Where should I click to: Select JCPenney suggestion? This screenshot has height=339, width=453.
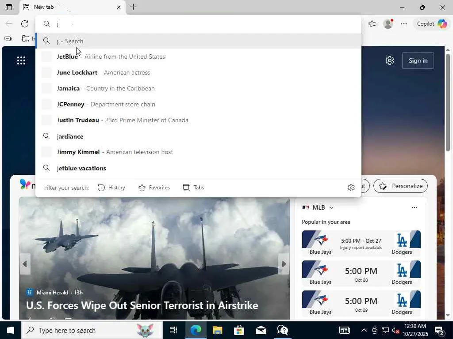(198, 104)
